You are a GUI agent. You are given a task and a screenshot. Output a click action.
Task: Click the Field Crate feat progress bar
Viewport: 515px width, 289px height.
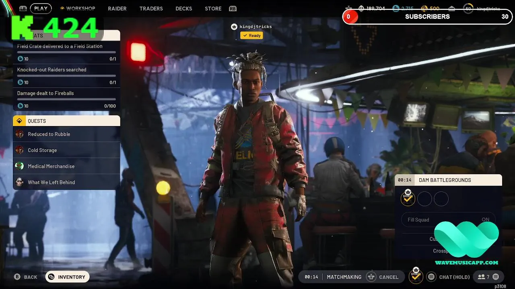(x=66, y=52)
